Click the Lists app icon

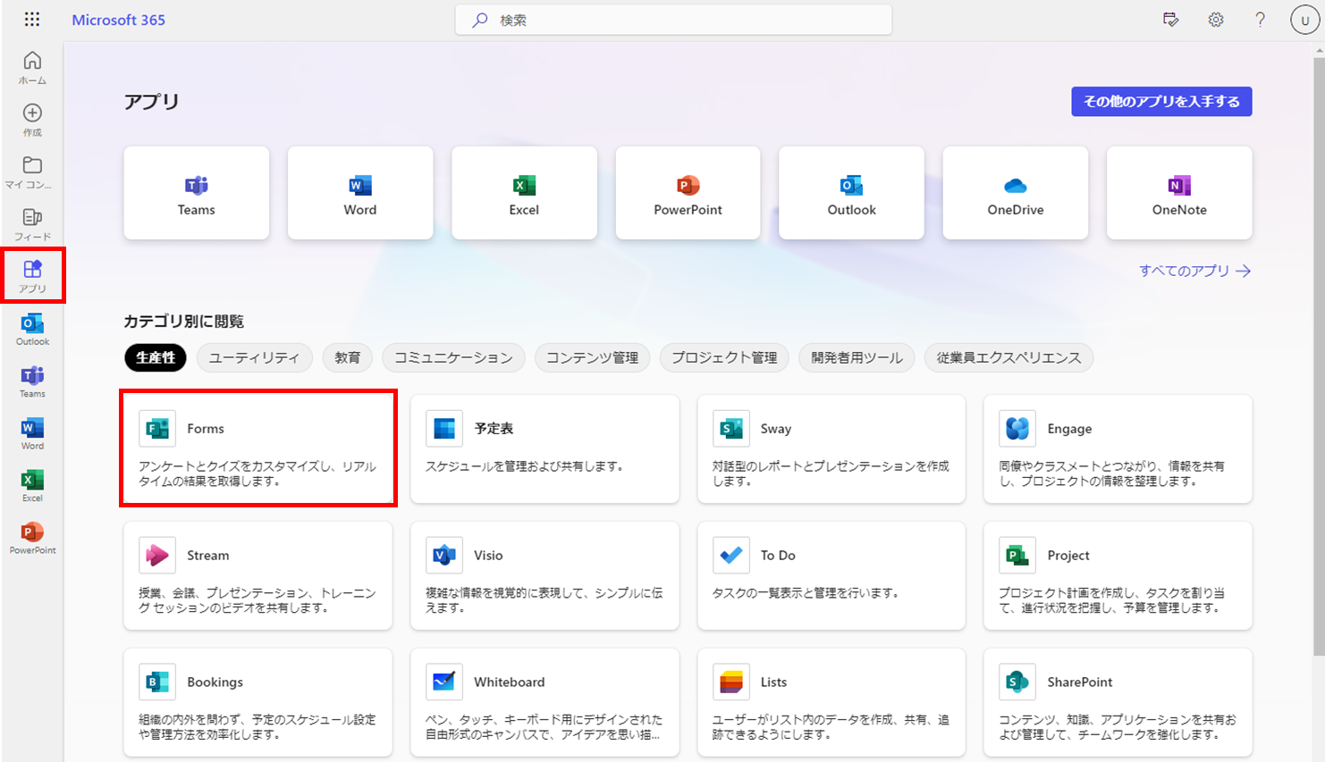pos(730,682)
